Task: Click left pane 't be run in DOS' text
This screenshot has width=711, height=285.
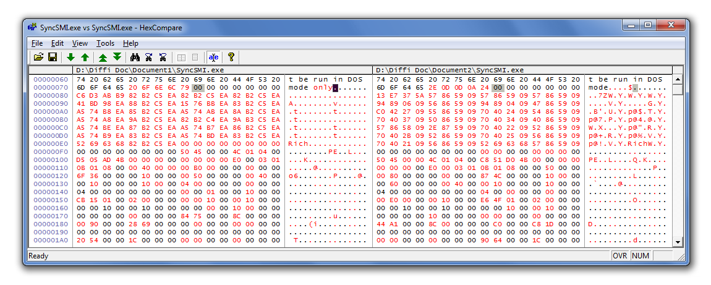Action: click(x=326, y=79)
